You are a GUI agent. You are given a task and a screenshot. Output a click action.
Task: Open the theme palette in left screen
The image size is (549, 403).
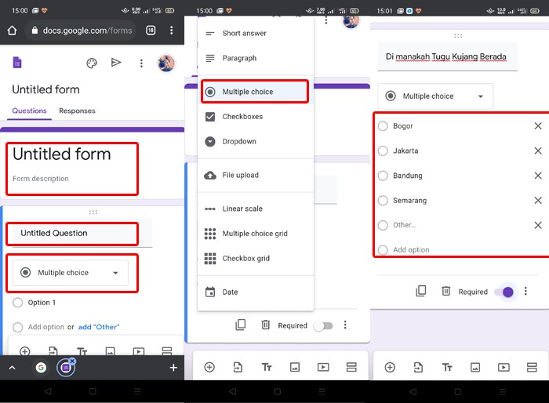(92, 64)
